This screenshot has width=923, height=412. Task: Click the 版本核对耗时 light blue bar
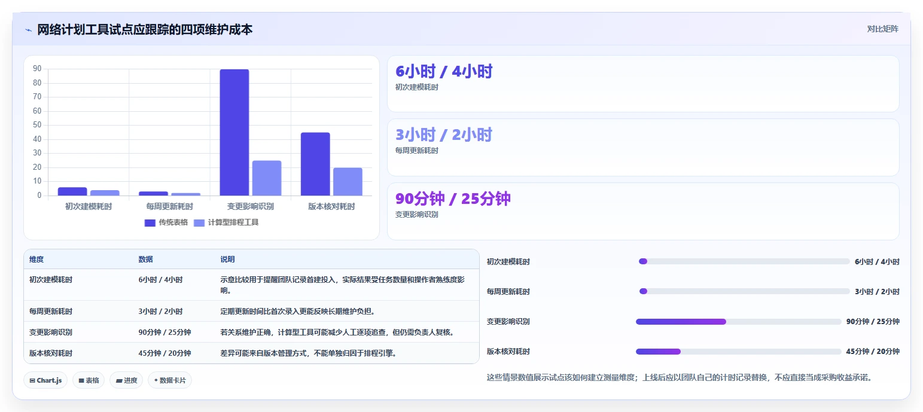[348, 182]
